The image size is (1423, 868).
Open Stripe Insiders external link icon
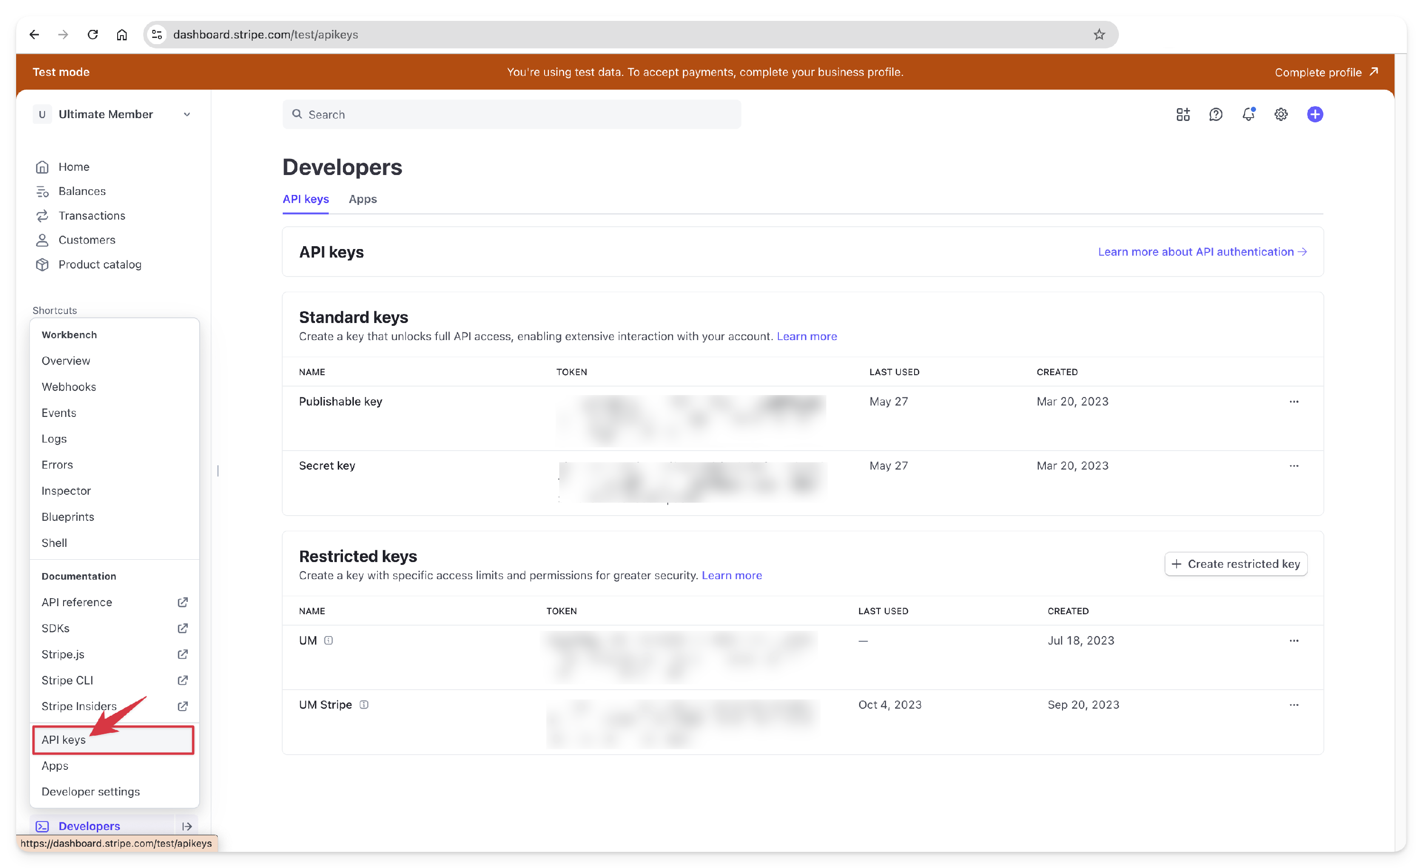183,706
